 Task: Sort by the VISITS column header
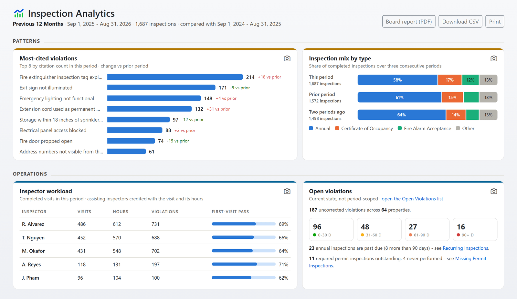[84, 212]
